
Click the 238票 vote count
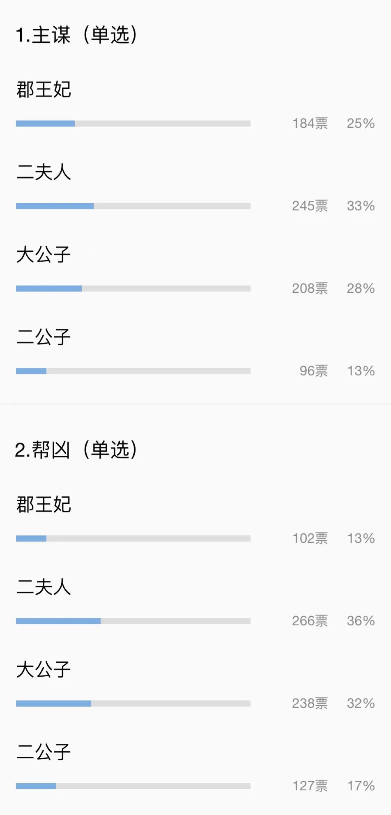pos(310,703)
